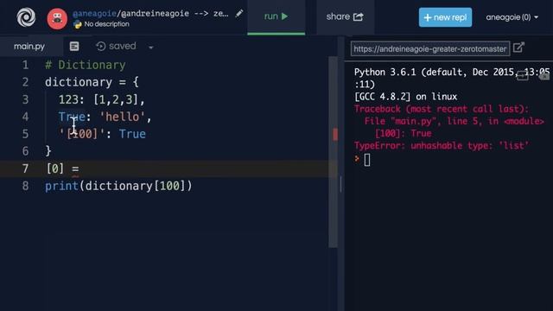The height and width of the screenshot is (311, 553).
Task: Click the Python language icon near description
Action: click(77, 24)
